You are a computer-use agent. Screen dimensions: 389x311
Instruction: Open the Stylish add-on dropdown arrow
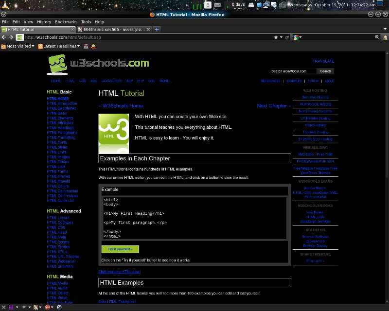point(41,307)
